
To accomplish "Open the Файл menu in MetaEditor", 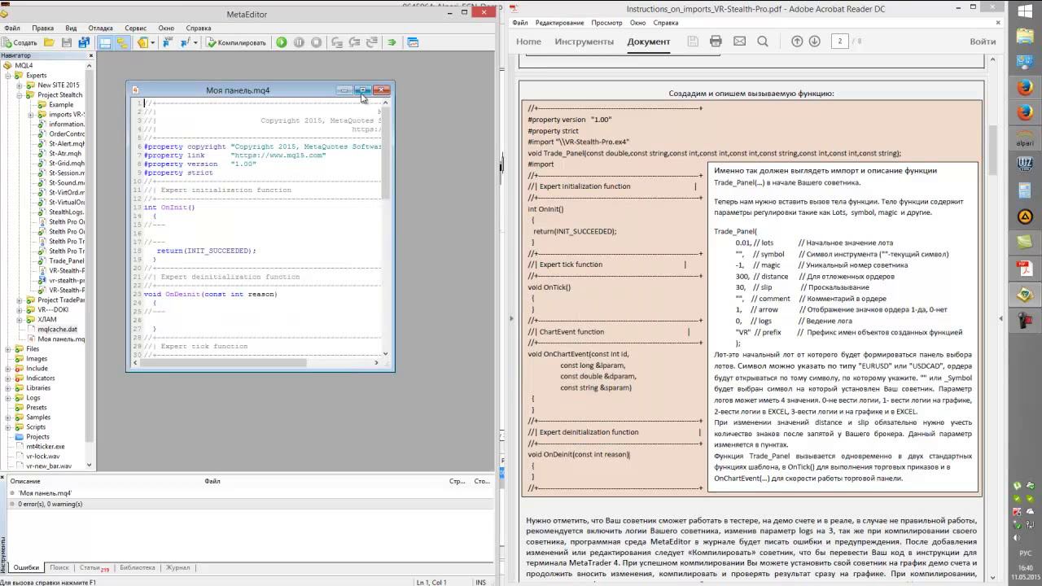I will [11, 28].
